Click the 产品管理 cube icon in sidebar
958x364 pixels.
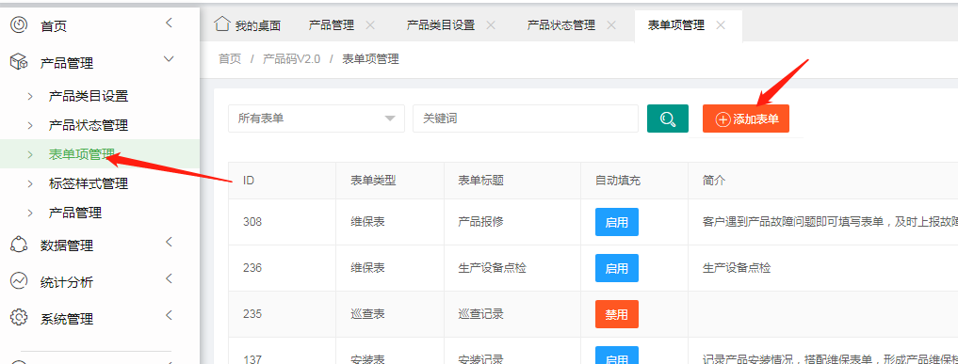[20, 61]
